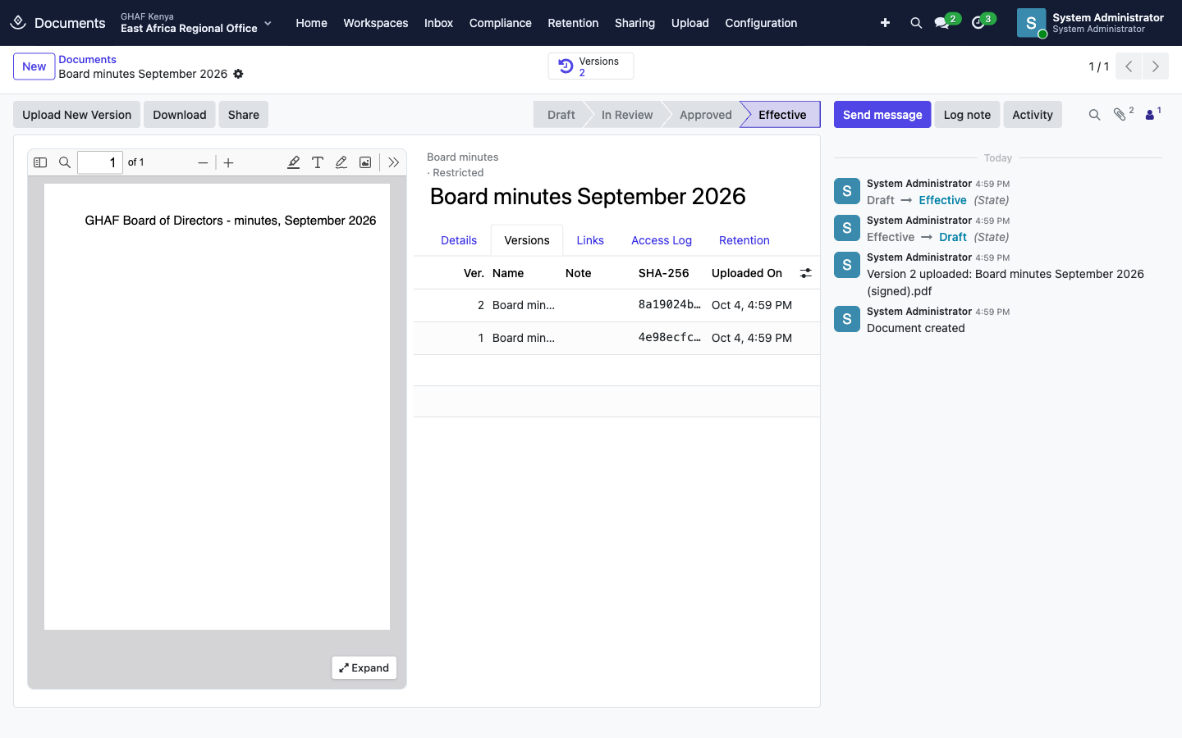Viewport: 1182px width, 738px height.
Task: Set status to In Review stage
Action: point(627,115)
